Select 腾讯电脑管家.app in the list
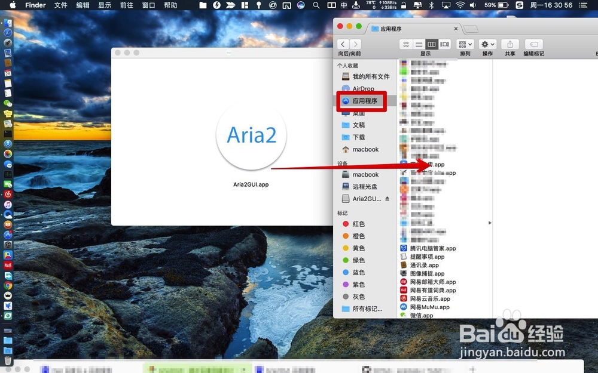This screenshot has height=373, width=598. 433,248
